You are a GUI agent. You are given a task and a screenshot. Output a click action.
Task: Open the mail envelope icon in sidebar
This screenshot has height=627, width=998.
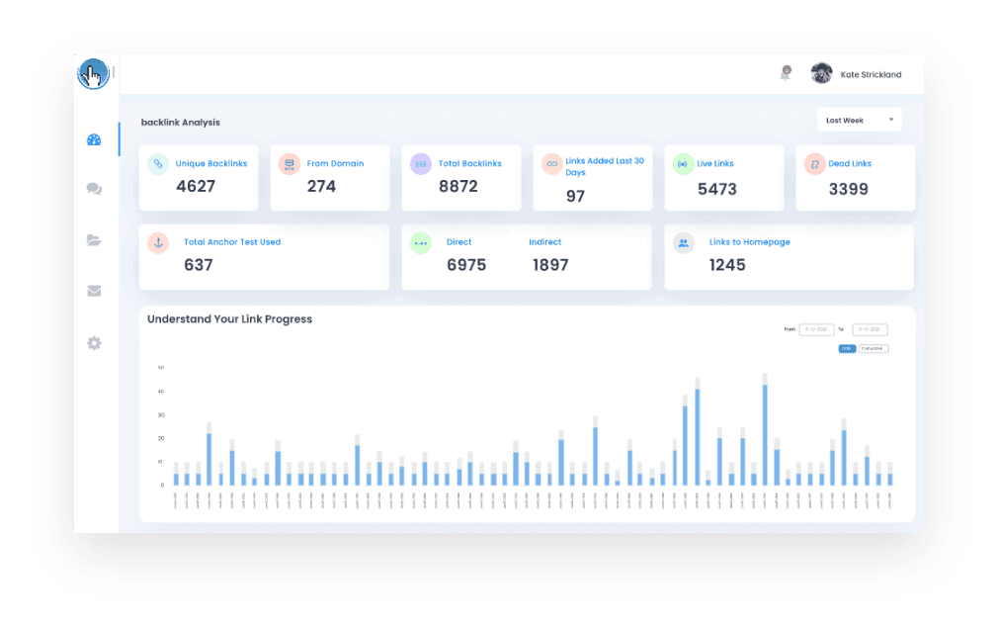tap(94, 291)
